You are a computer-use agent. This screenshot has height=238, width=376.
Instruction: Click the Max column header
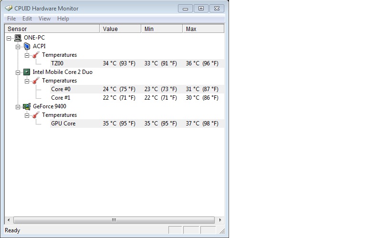(x=203, y=29)
